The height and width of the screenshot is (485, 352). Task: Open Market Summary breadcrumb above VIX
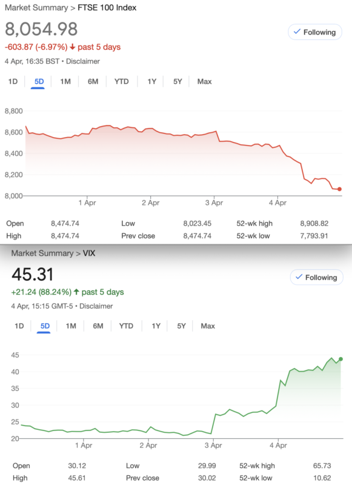(42, 253)
